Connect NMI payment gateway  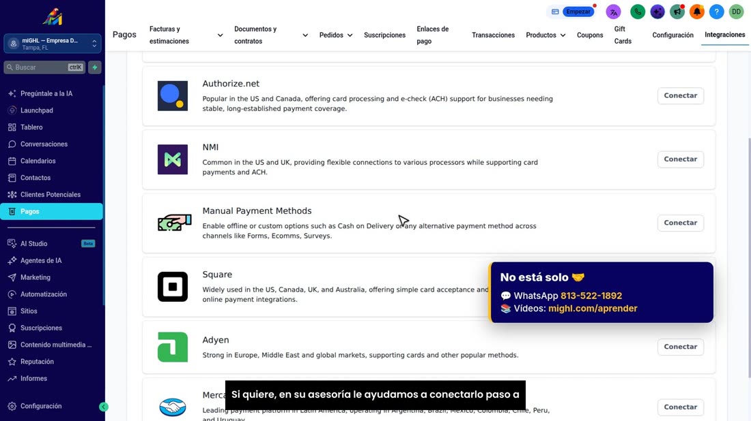coord(680,159)
